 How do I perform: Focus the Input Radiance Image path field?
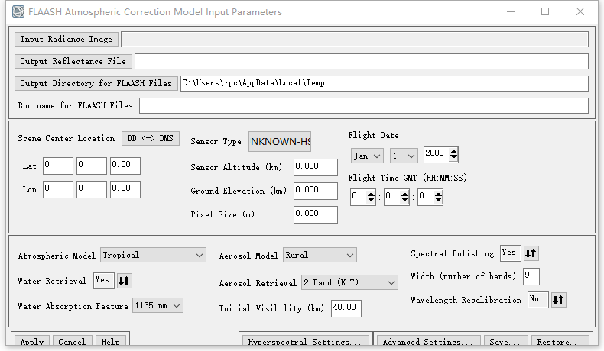pos(355,39)
